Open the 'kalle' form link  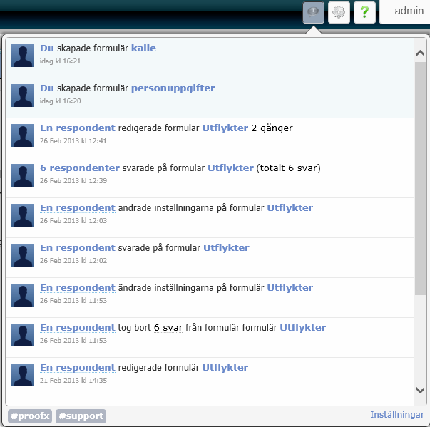[x=143, y=48]
